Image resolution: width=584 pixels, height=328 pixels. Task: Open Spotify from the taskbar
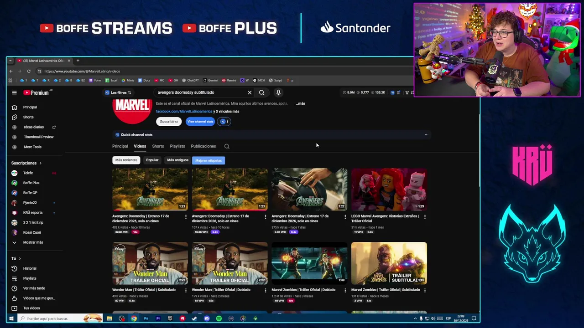219,318
